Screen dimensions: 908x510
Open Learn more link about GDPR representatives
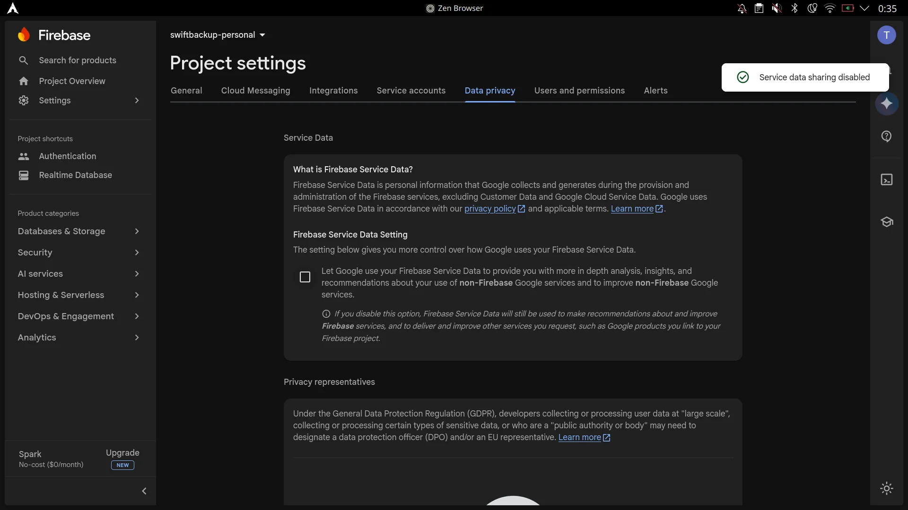click(584, 438)
